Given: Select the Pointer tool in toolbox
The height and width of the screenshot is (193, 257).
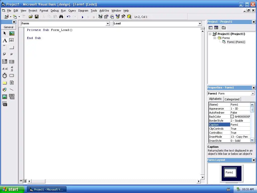Looking at the screenshot, I should point(5,33).
